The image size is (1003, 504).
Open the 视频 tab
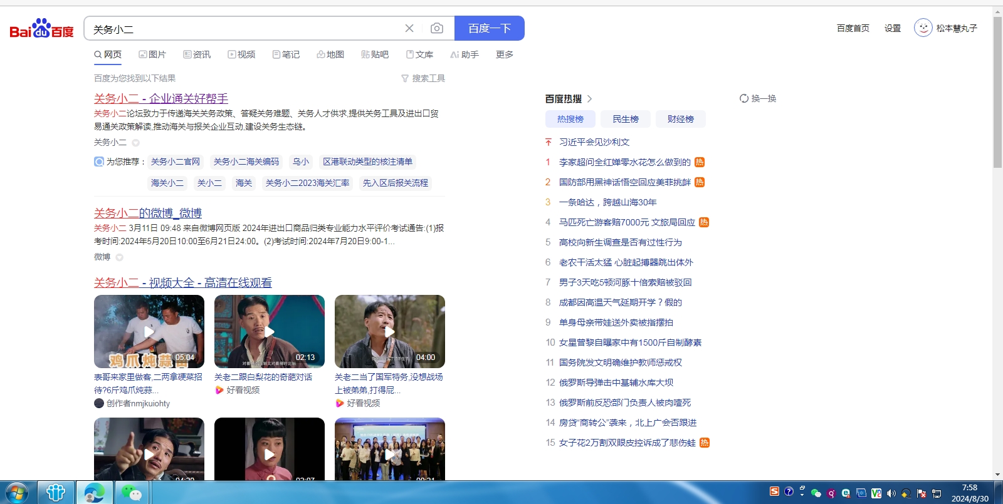click(241, 54)
